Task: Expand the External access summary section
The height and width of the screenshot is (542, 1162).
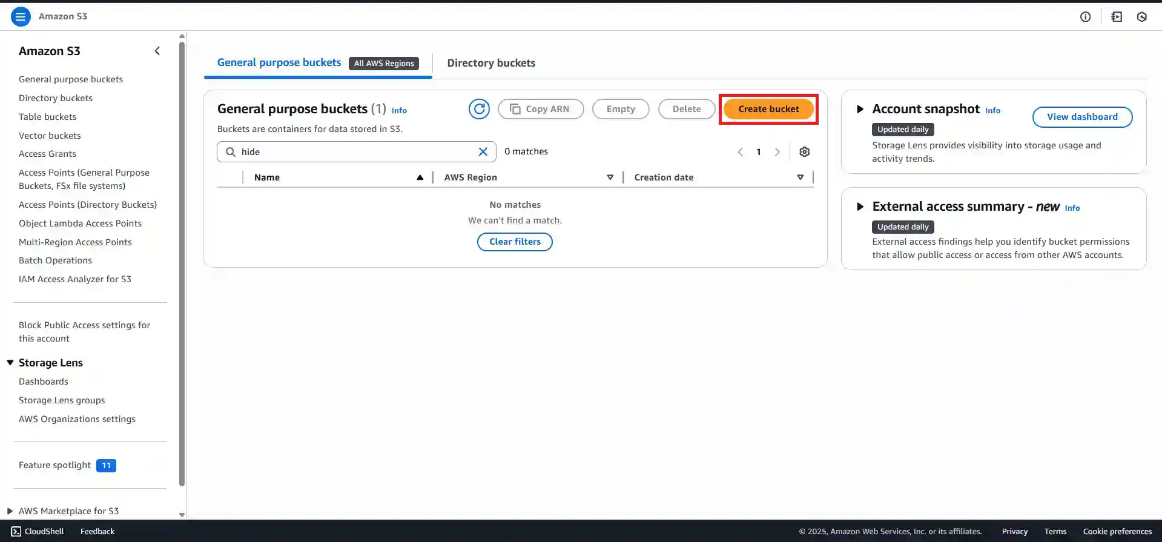Action: (x=860, y=207)
